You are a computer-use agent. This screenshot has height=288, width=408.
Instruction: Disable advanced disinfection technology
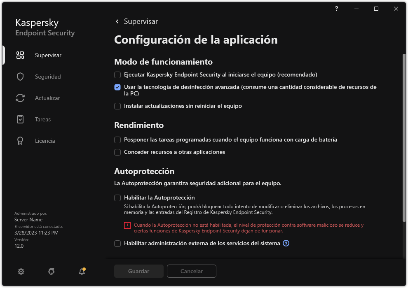117,87
